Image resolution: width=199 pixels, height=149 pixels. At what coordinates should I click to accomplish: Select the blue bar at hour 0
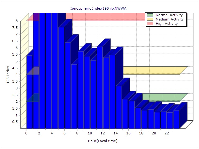pyautogui.click(x=29, y=93)
